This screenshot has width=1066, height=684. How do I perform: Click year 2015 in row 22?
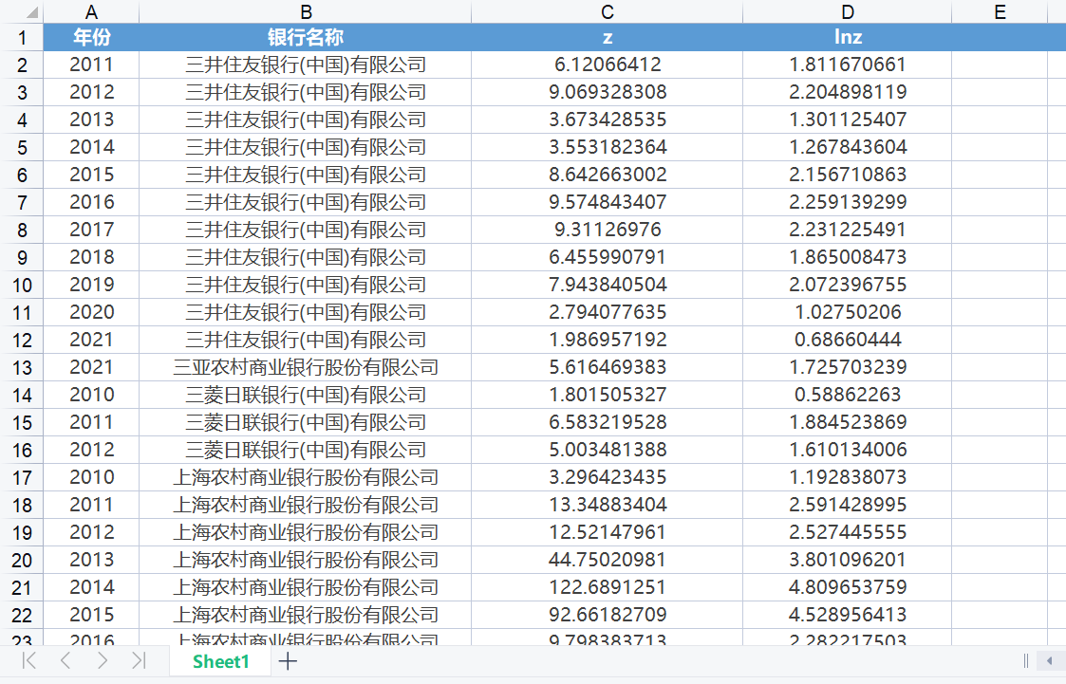pos(91,615)
